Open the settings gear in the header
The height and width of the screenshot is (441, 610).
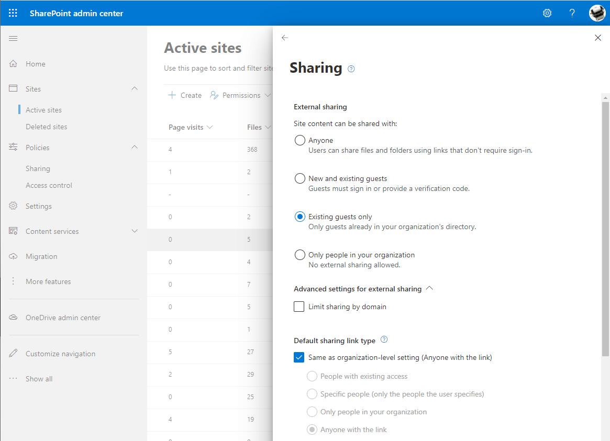(547, 13)
